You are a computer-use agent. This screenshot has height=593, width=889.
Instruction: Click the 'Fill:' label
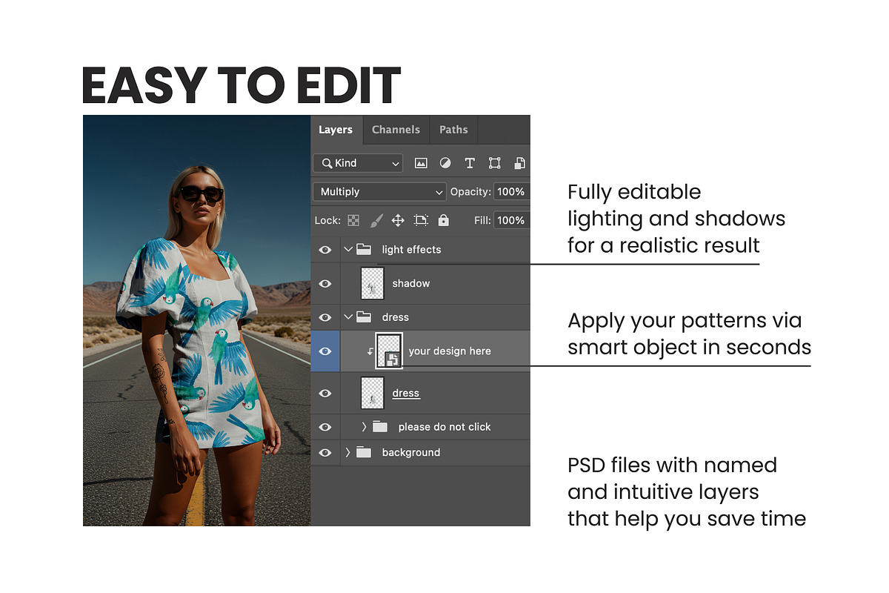click(482, 220)
